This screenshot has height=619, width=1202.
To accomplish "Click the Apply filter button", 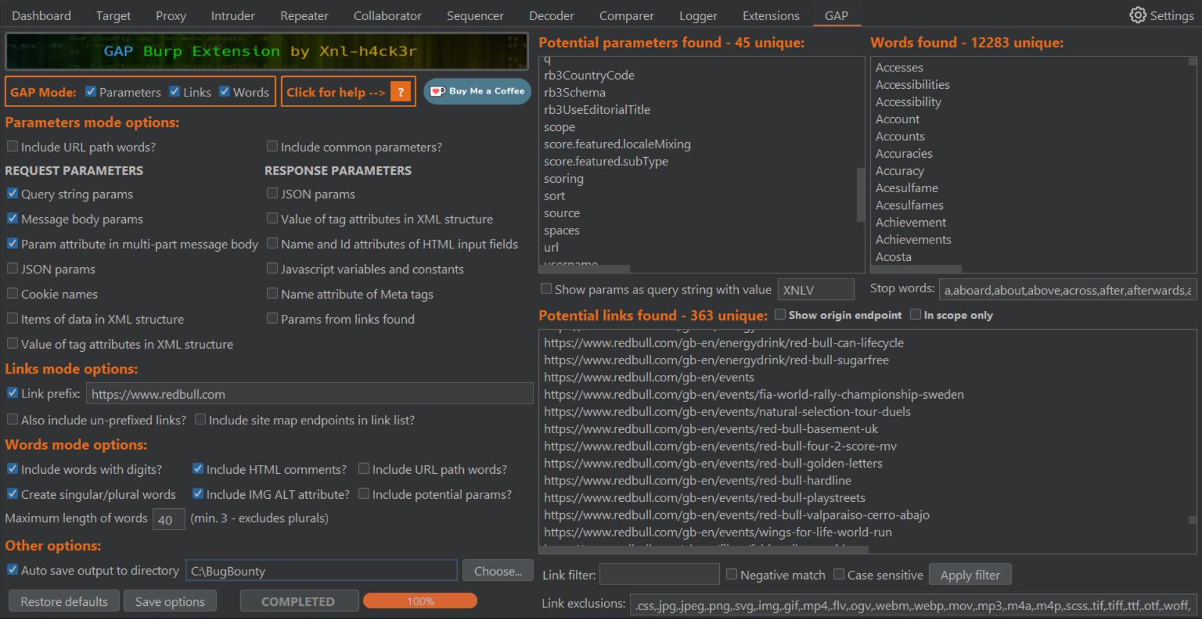I will click(x=970, y=575).
